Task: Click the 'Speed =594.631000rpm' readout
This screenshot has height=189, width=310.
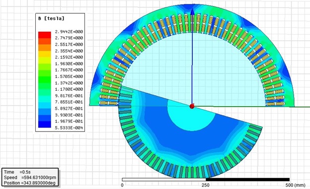Action: coord(30,178)
